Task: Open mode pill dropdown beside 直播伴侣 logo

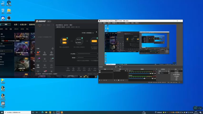Action: [49, 21]
